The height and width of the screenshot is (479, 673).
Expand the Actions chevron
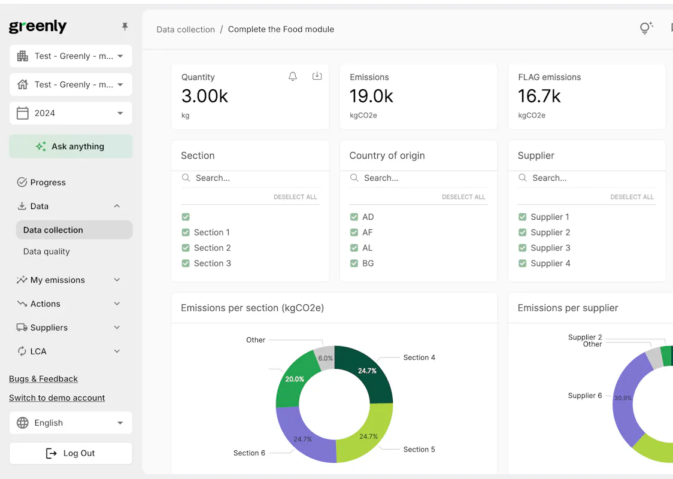(117, 304)
